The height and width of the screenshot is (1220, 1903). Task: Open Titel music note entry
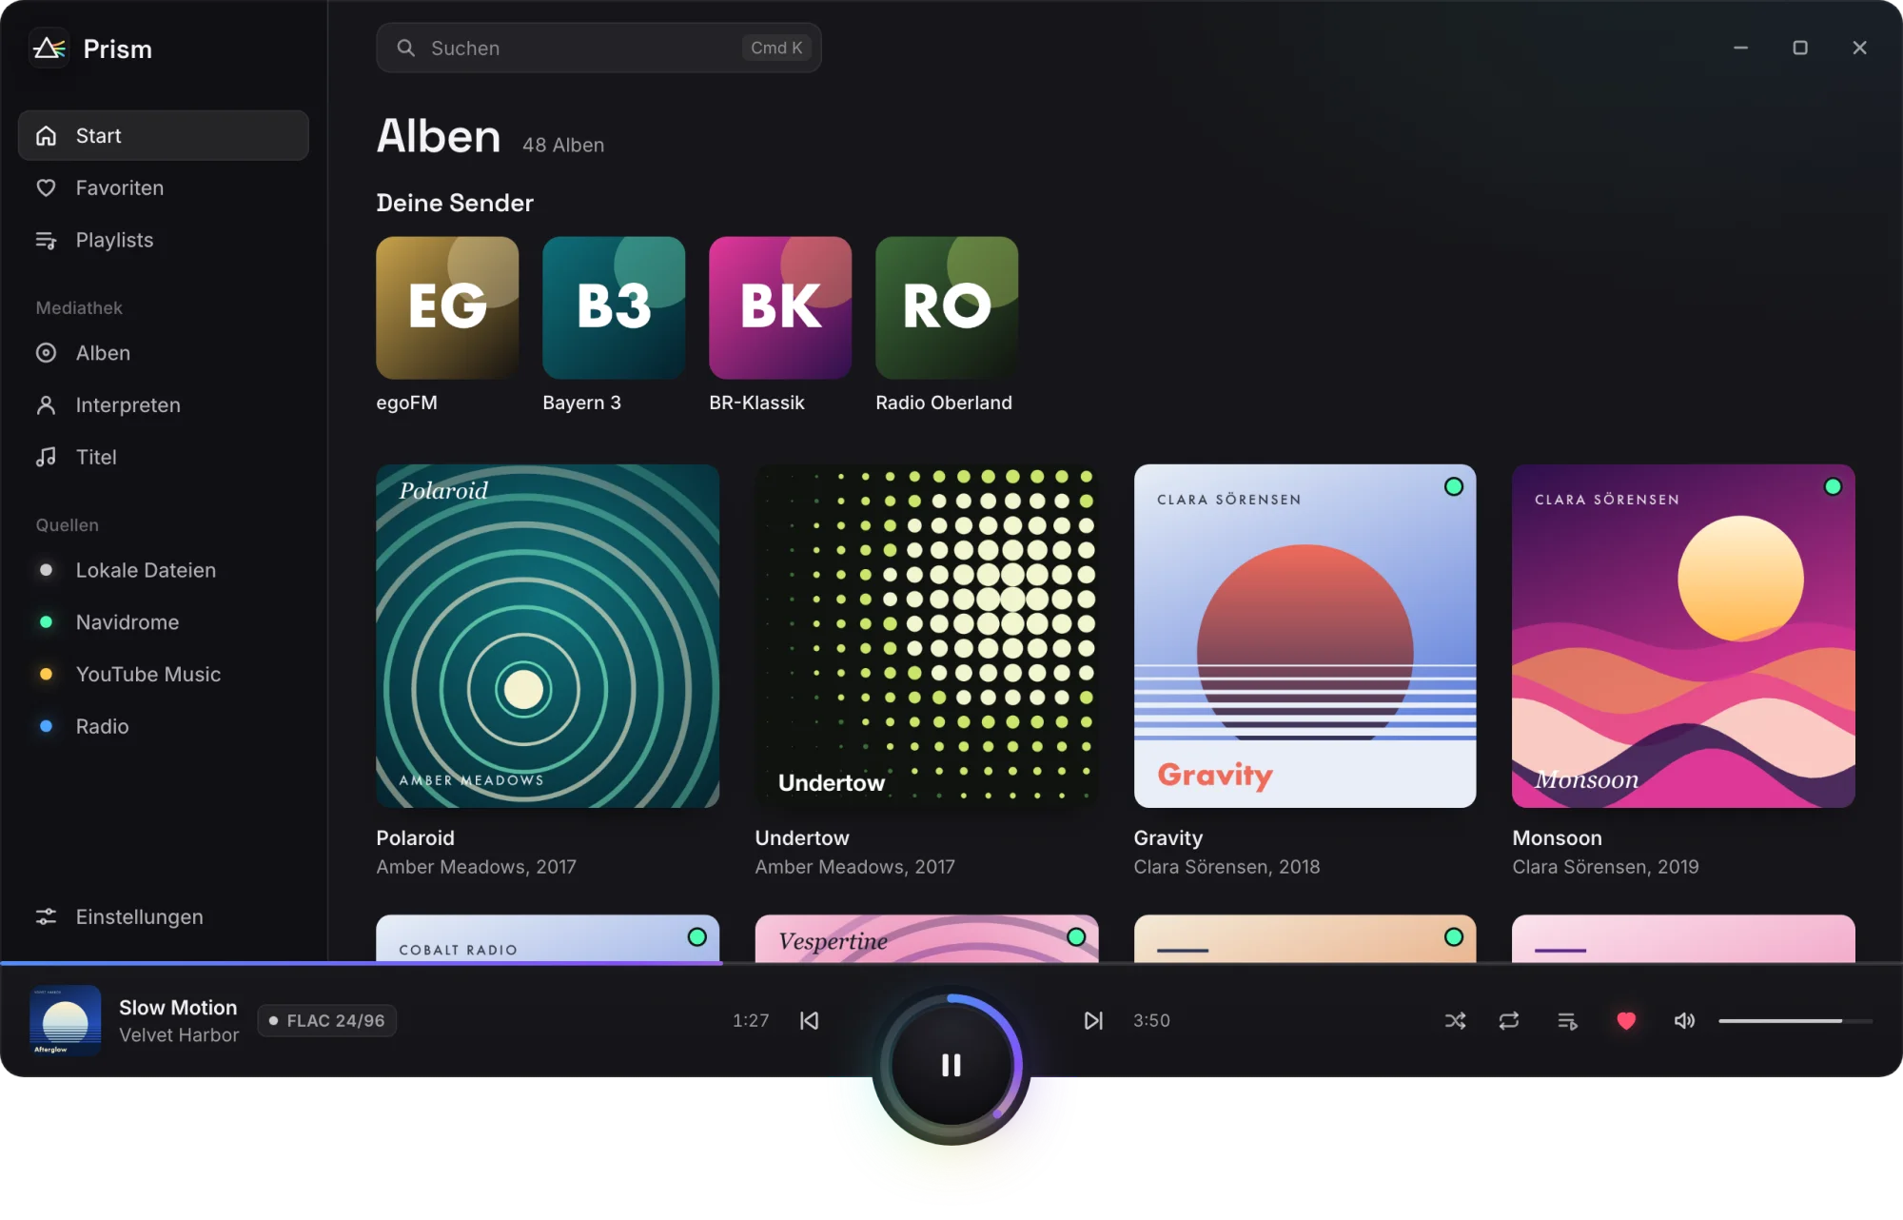coord(163,457)
